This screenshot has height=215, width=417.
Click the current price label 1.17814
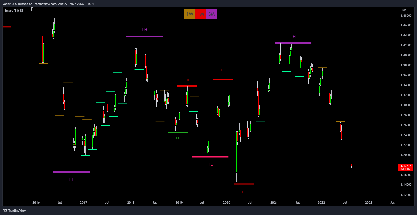point(406,166)
